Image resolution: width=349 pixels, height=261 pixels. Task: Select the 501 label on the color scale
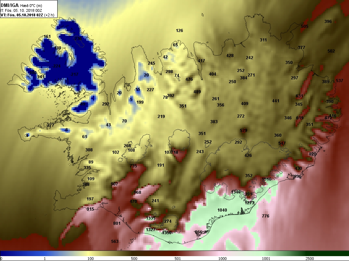tap(178, 259)
